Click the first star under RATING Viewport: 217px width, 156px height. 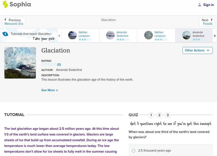coord(43,64)
